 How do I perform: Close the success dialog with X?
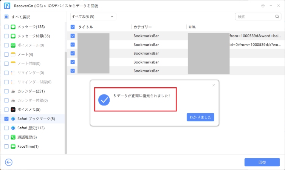[x=214, y=85]
